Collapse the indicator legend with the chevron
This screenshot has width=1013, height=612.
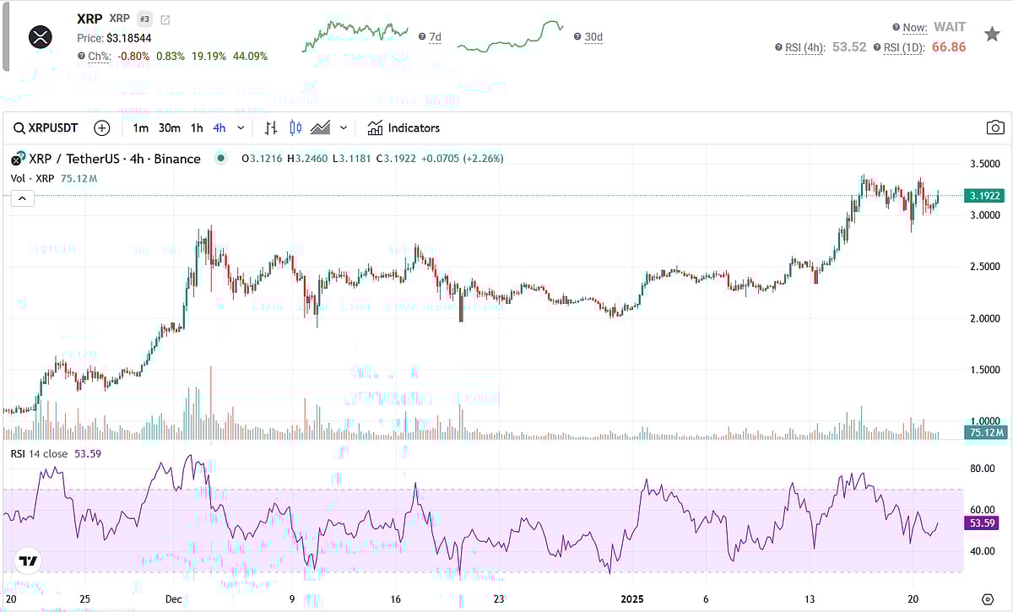[22, 198]
